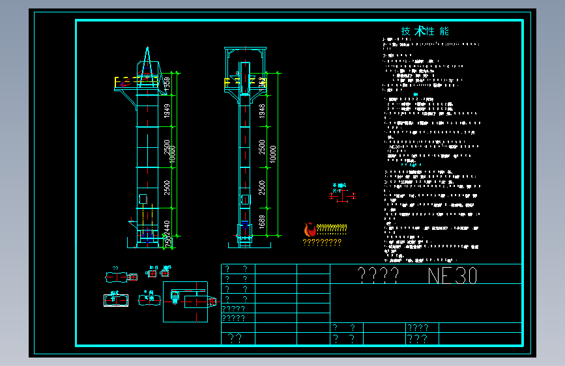Select the "????" text beside NE30
The image size is (565, 366).
pyautogui.click(x=379, y=275)
